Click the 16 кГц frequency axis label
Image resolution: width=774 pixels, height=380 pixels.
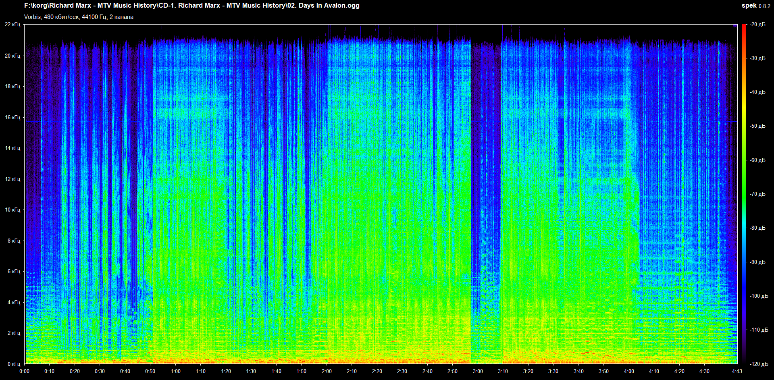pos(12,117)
